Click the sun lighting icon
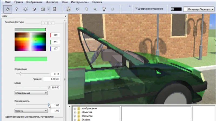Viewport: 216px width, 121px height. point(25,9)
